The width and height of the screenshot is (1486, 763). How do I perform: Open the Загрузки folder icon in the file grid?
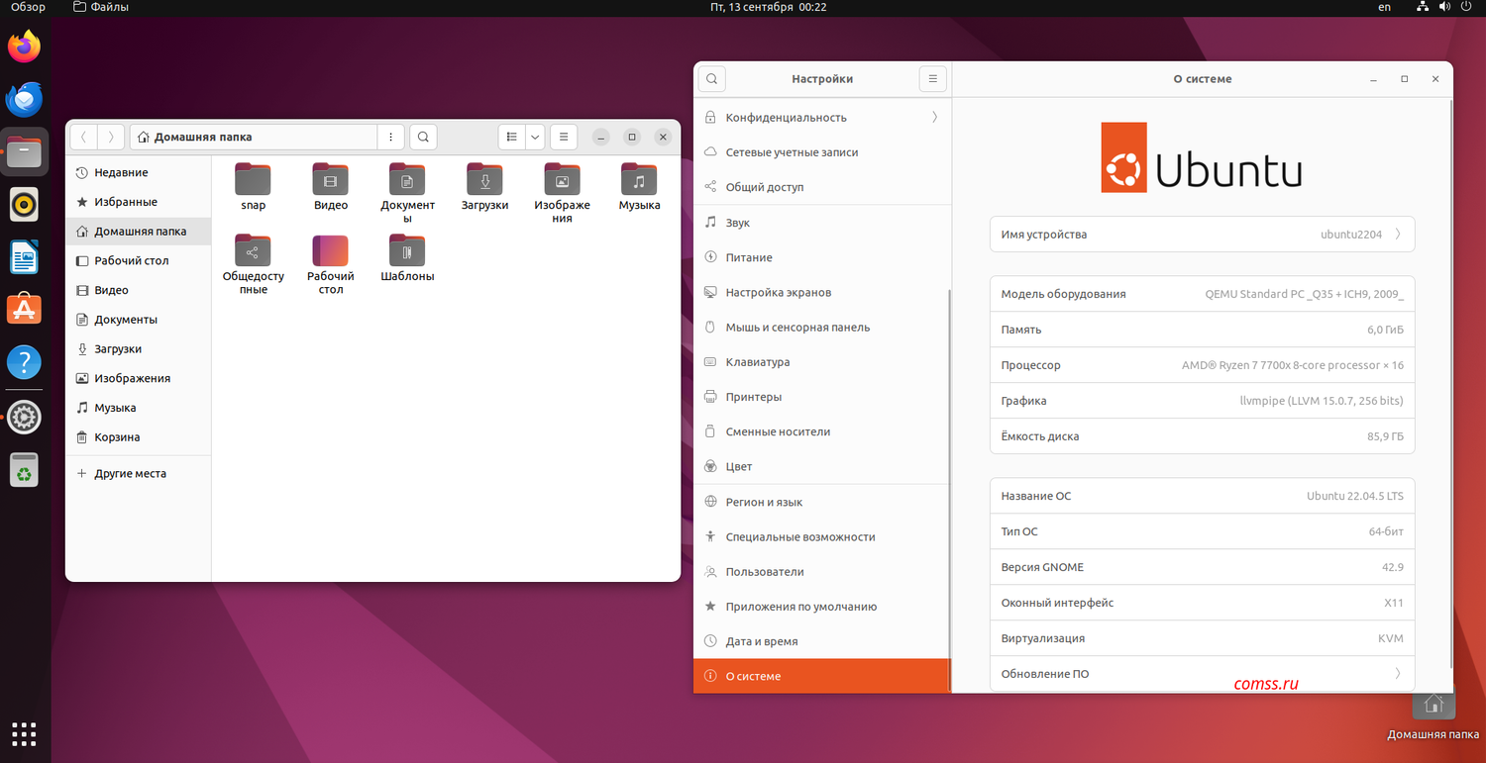(484, 179)
